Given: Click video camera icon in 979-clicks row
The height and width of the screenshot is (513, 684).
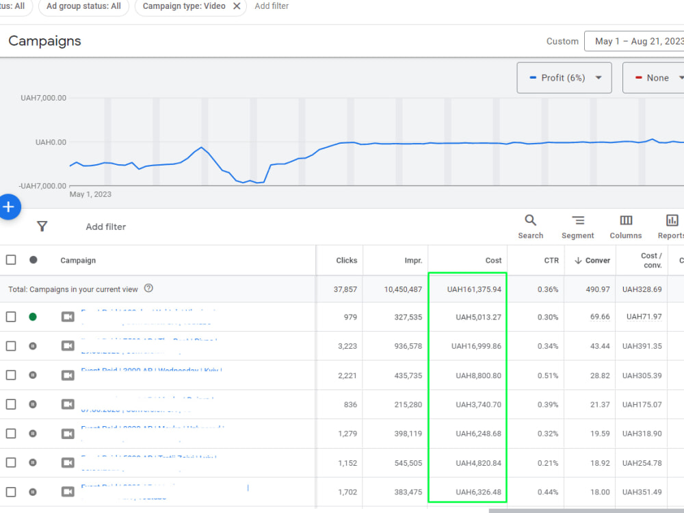Looking at the screenshot, I should 68,317.
